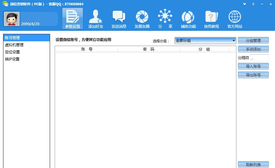Screen dimensions: 275x168
Task: Close the application window
Action: click(x=271, y=4)
